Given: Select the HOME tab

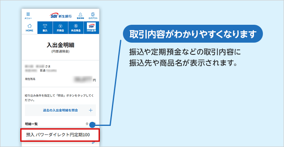Looking at the screenshot, I should (30, 28).
